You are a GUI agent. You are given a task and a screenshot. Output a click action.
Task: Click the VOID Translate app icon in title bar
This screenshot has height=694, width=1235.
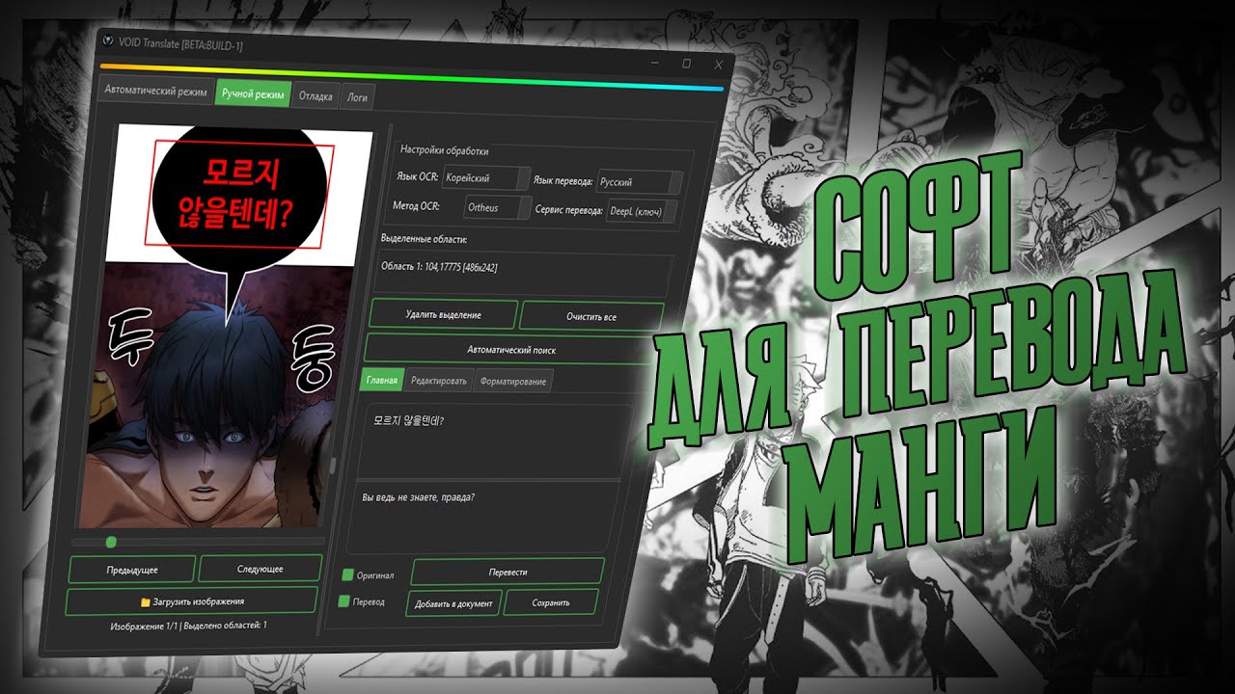coord(109,41)
